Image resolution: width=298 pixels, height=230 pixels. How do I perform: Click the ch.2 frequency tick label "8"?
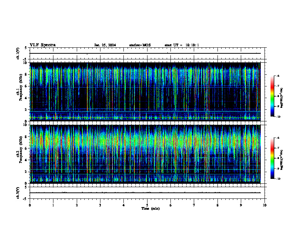tap(26, 137)
